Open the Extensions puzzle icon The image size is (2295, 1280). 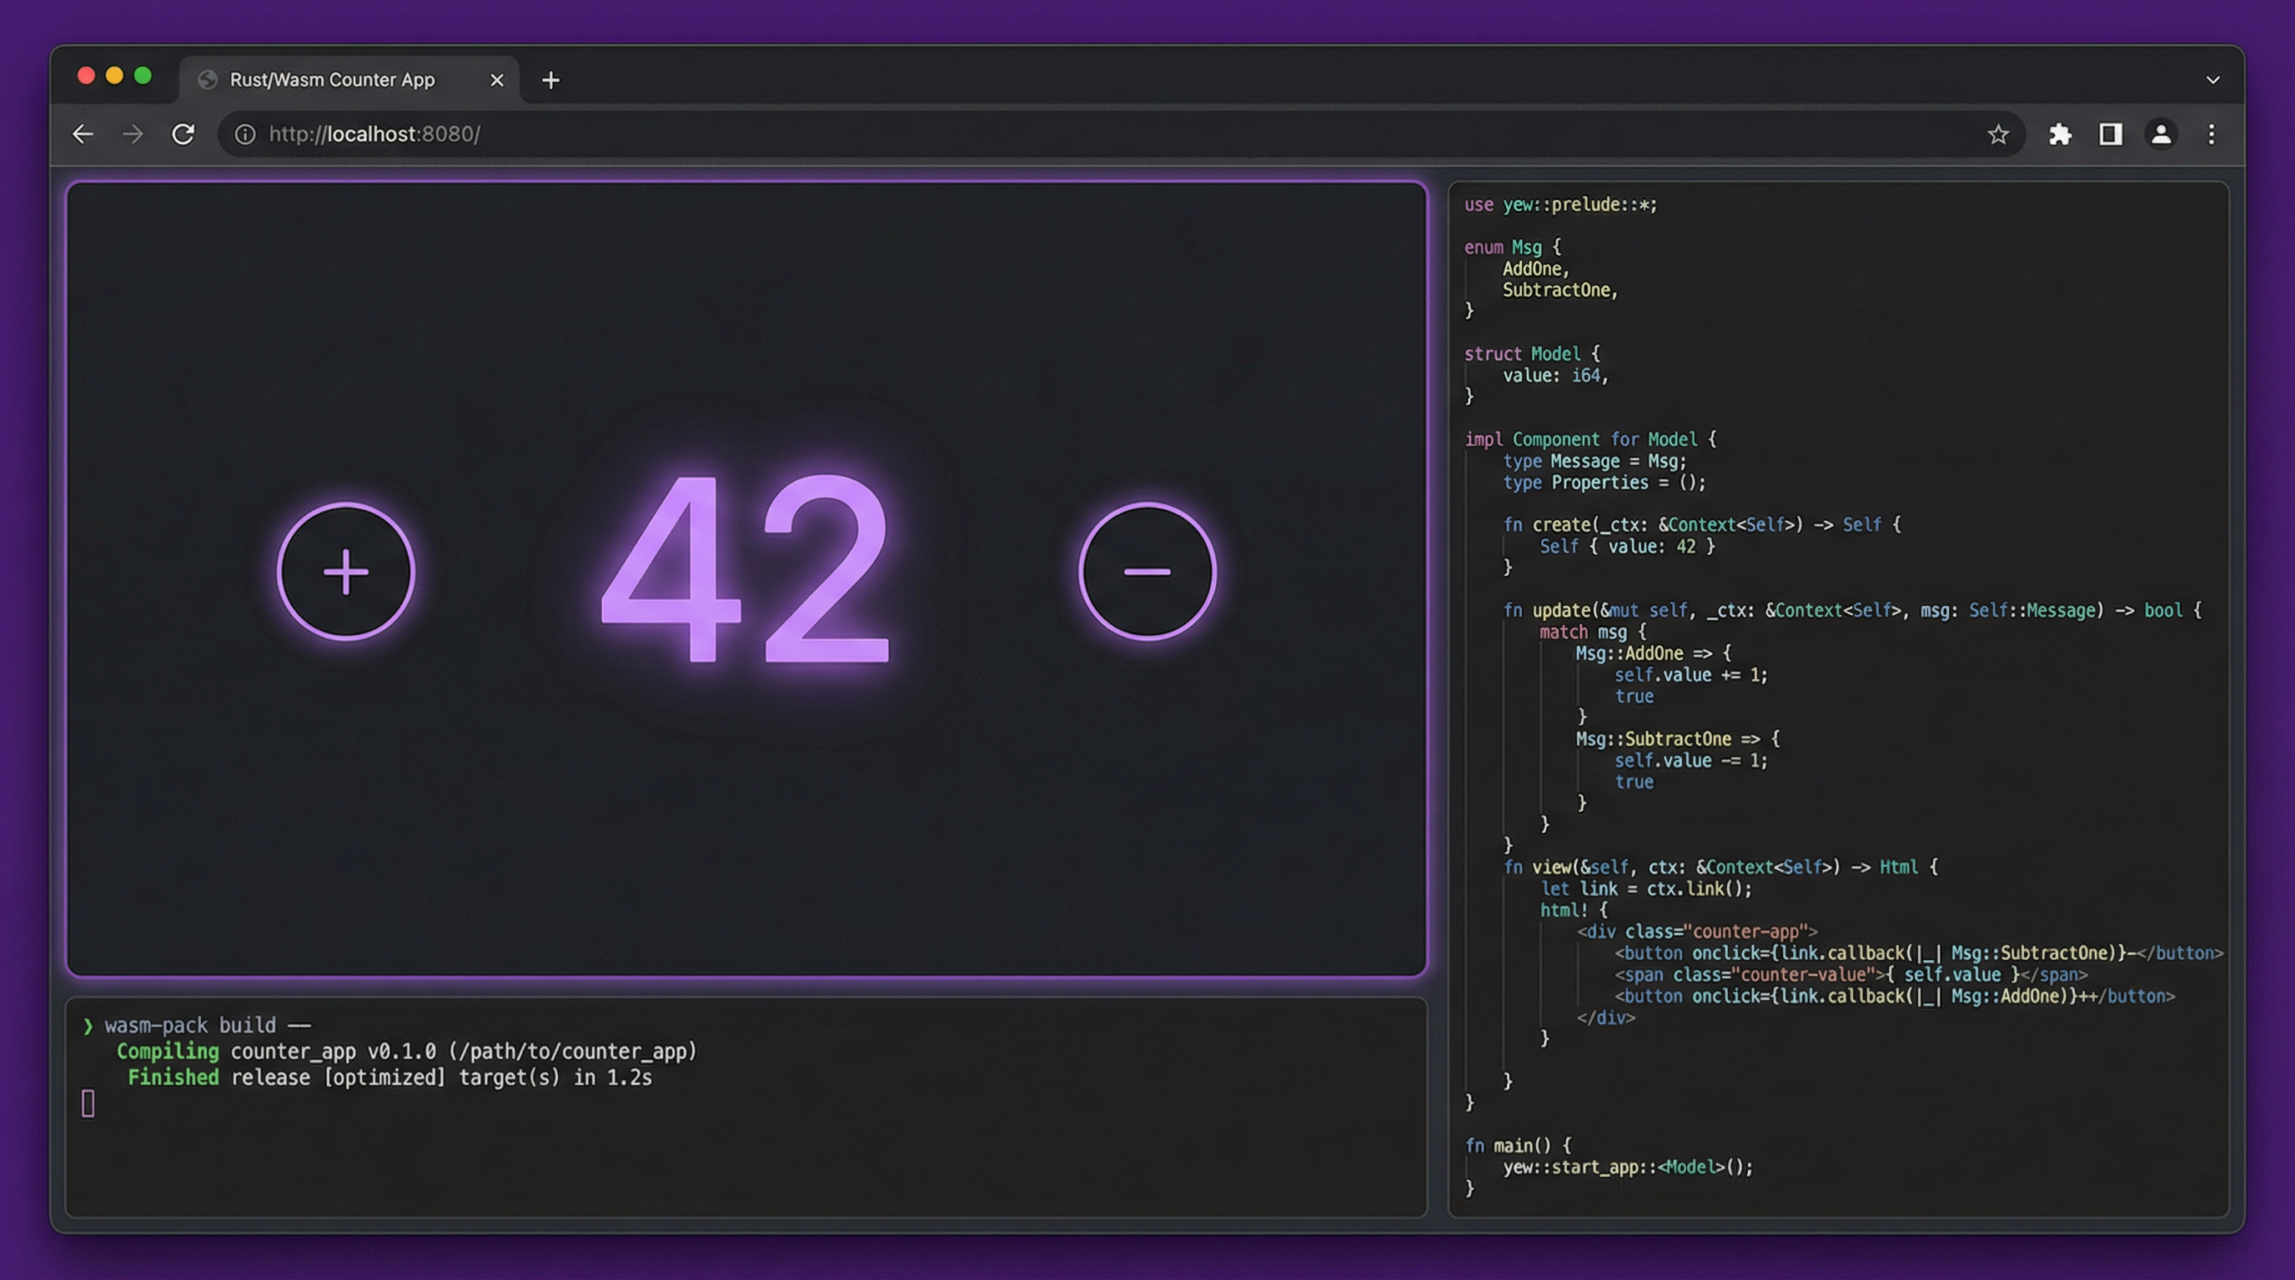tap(2060, 134)
